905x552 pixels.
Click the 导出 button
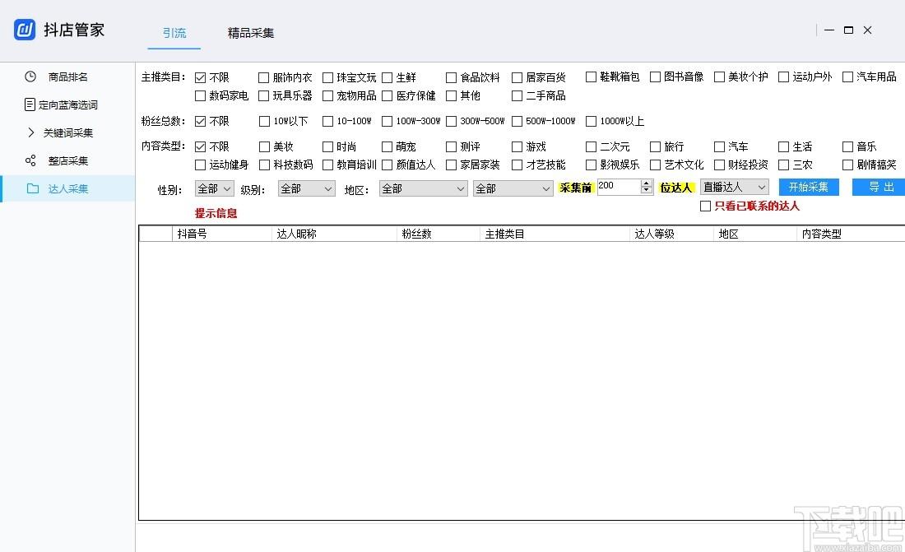(x=879, y=187)
